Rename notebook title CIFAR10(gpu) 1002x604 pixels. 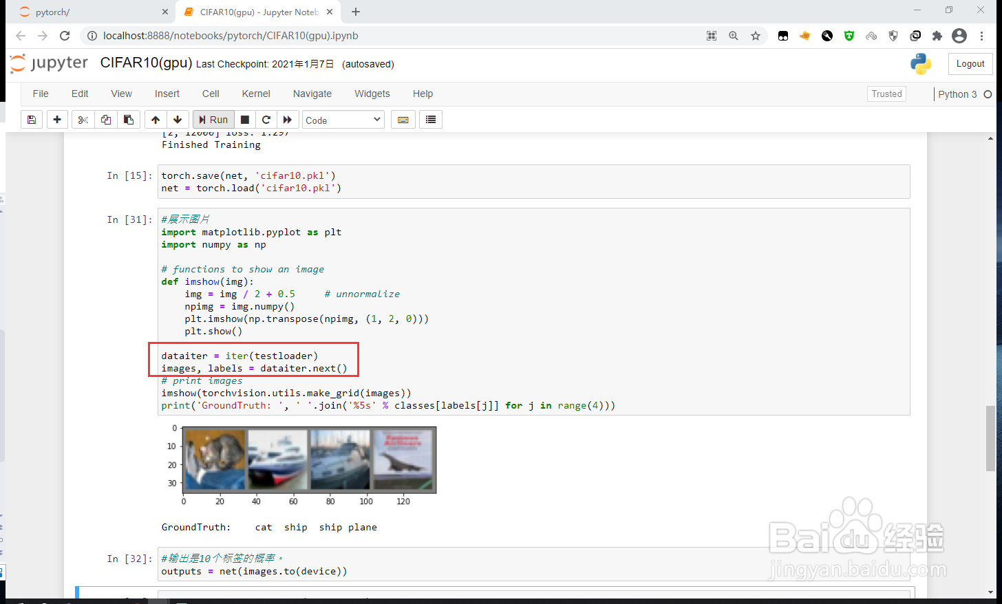pos(146,63)
